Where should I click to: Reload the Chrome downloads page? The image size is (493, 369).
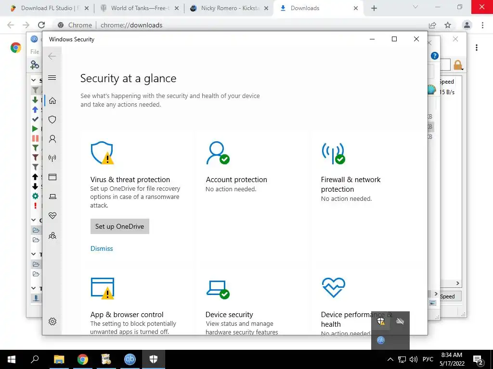click(41, 25)
